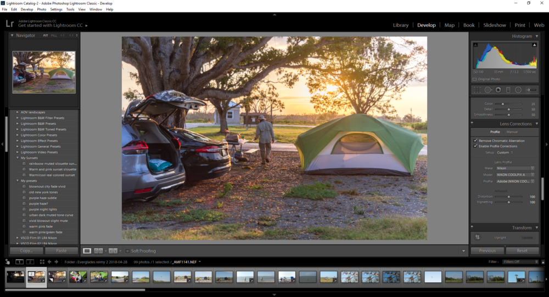Choose the Graduated Filter tool
549x297 pixels.
coord(508,90)
